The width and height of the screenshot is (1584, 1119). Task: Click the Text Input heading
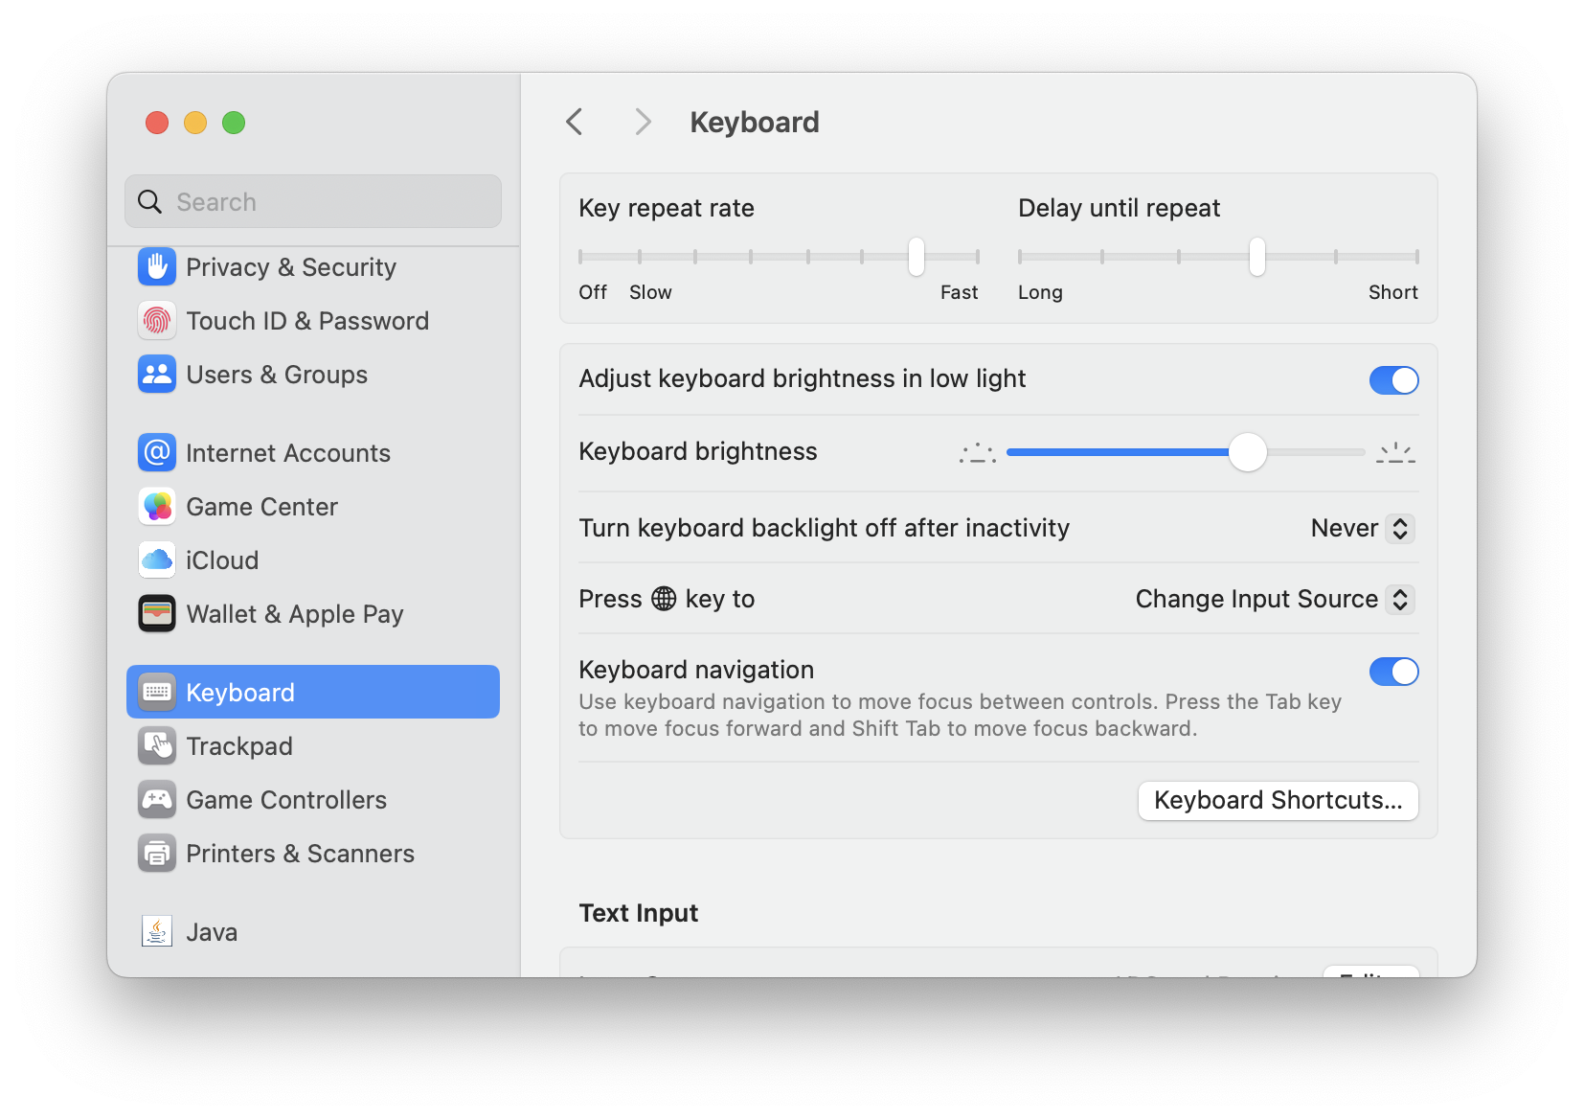point(639,913)
